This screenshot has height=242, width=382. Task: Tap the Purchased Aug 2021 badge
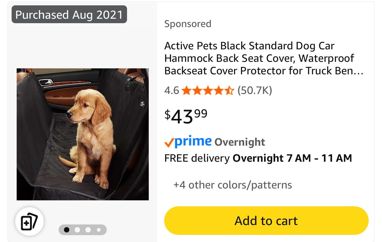tap(69, 15)
